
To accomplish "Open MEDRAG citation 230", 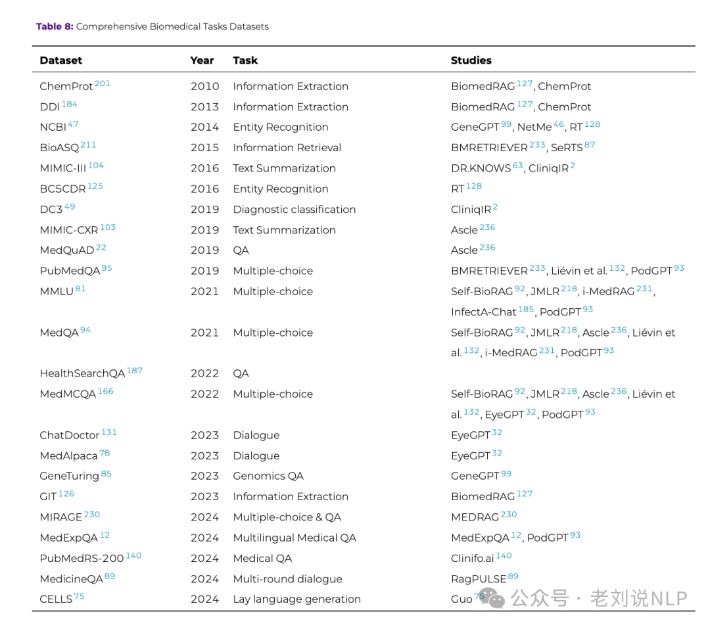I will (509, 514).
